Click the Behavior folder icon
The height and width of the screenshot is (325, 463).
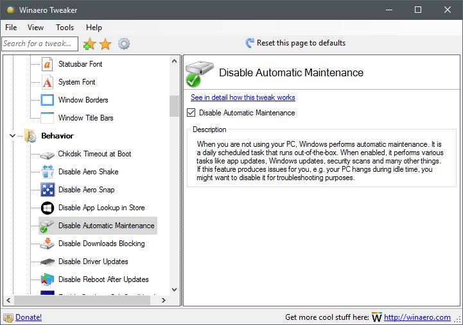pos(30,136)
